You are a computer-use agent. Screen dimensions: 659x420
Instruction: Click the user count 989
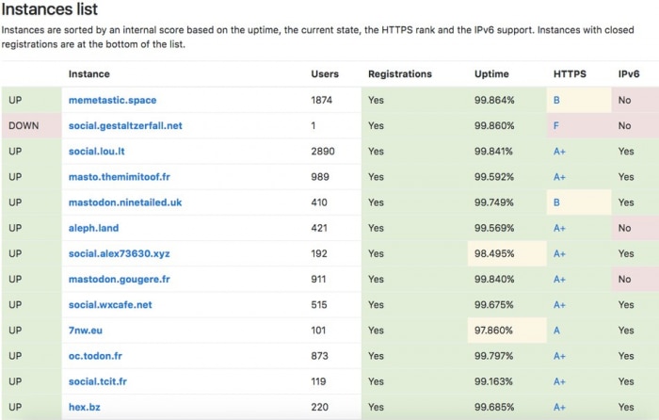320,177
